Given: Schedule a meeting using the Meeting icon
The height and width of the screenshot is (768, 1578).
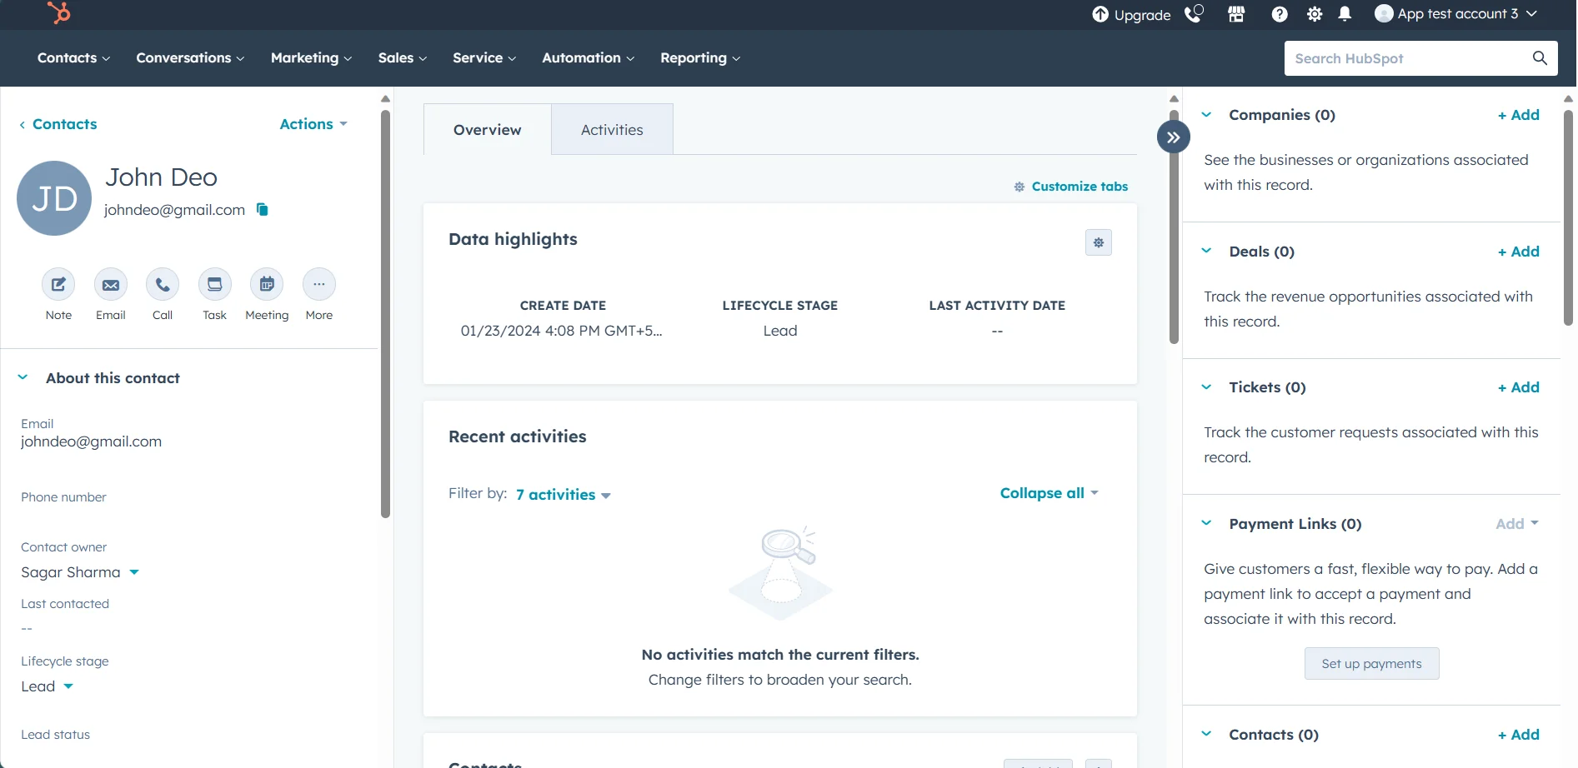Looking at the screenshot, I should coord(267,283).
